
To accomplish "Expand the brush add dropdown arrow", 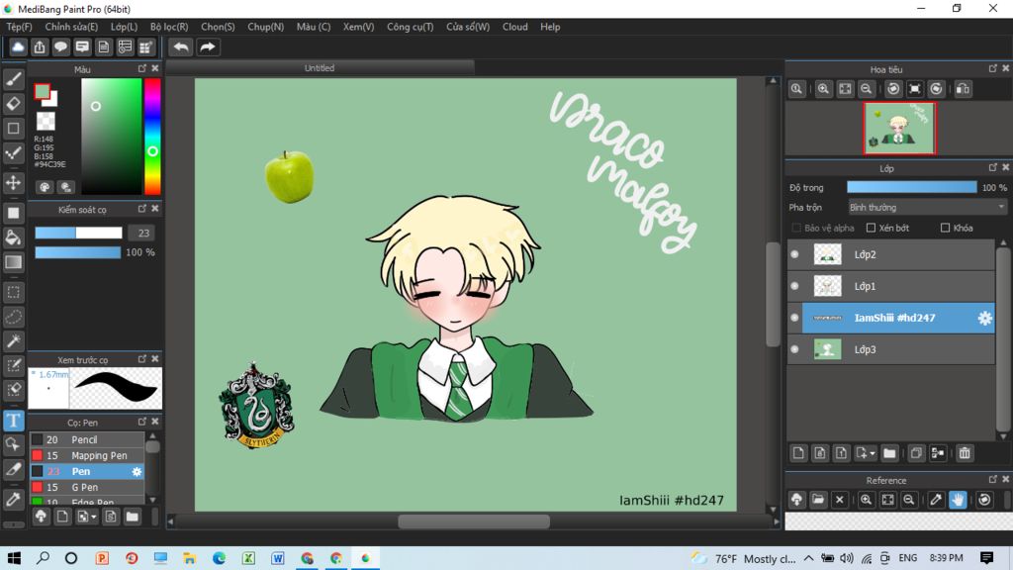I will (94, 517).
